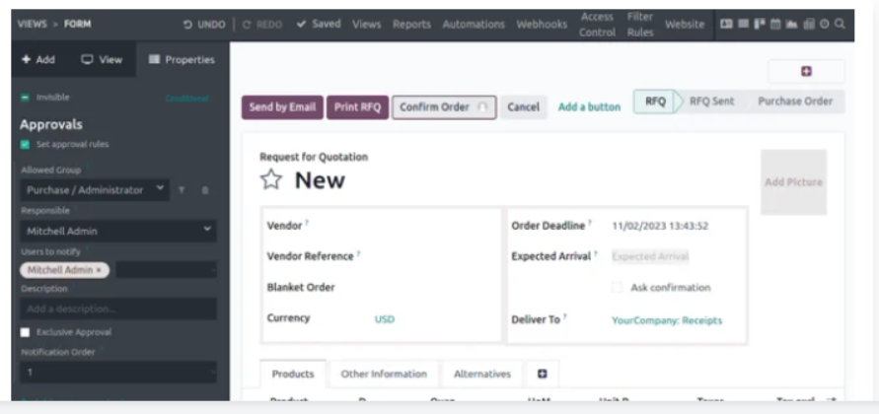Click Add a button link
Image resolution: width=879 pixels, height=414 pixels.
589,107
